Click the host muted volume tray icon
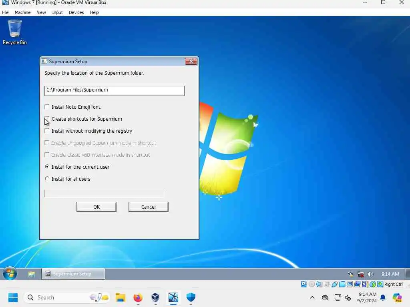The height and width of the screenshot is (307, 410). click(x=348, y=297)
